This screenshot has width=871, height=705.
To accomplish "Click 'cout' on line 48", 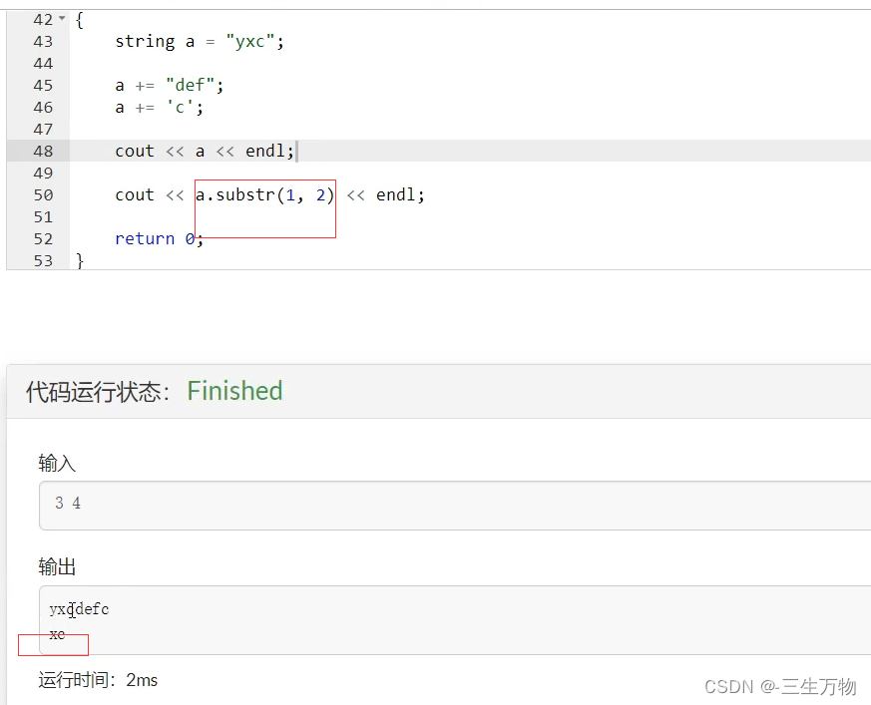I will tap(135, 151).
